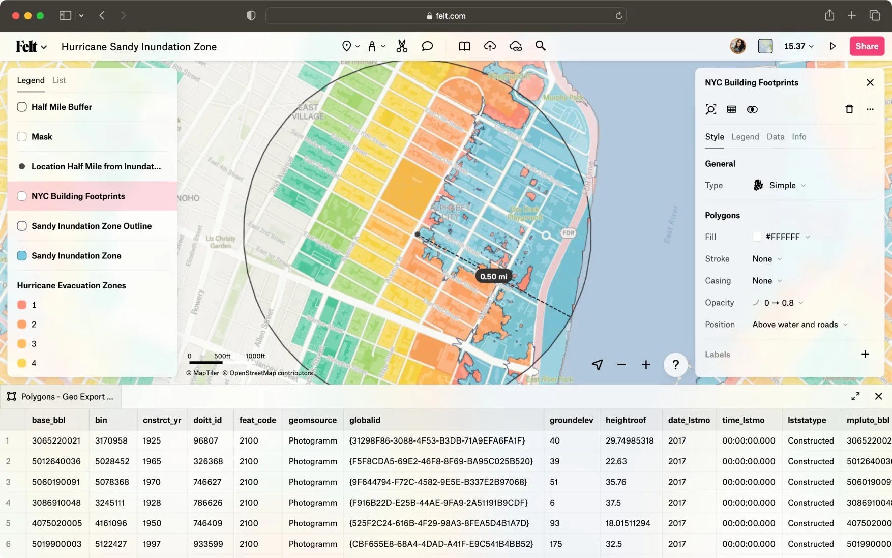892x558 pixels.
Task: Toggle Half Mile Buffer layer visibility
Action: (22, 107)
